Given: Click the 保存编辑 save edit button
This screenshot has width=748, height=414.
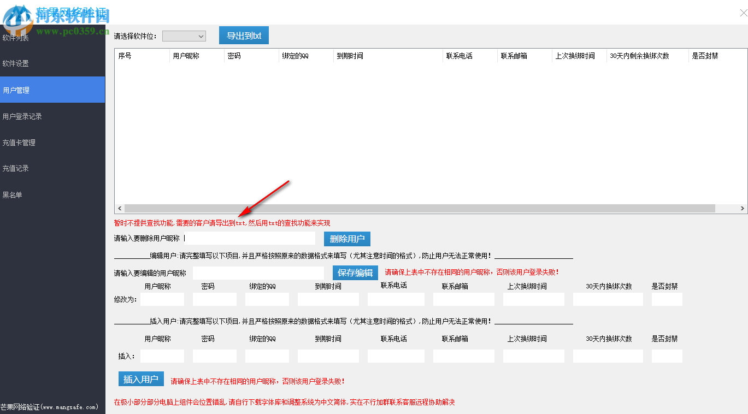Looking at the screenshot, I should (x=355, y=273).
